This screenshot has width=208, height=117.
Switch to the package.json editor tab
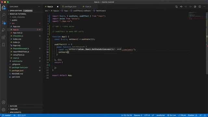pos(71,6)
